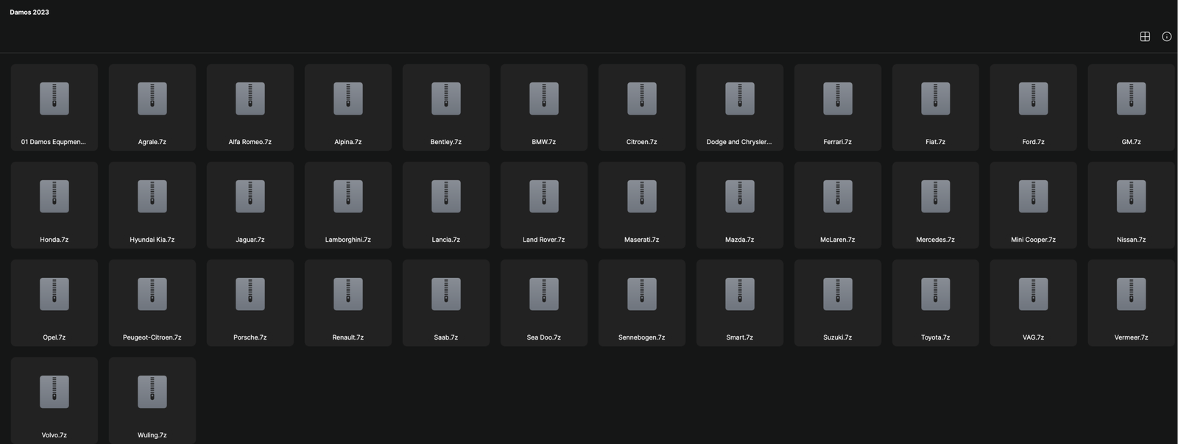This screenshot has width=1178, height=444.
Task: Click the Hyundai Kia.7z file tile
Action: point(152,205)
